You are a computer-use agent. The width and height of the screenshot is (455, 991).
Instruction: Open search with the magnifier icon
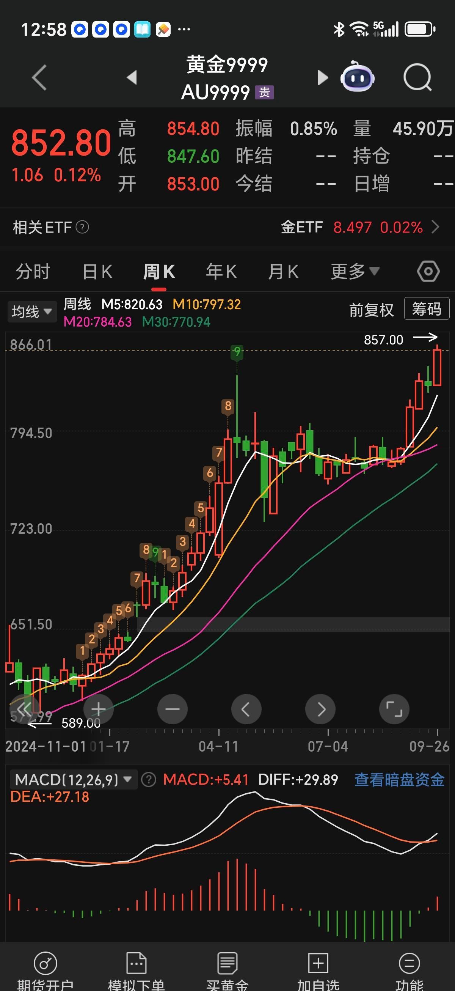click(418, 77)
